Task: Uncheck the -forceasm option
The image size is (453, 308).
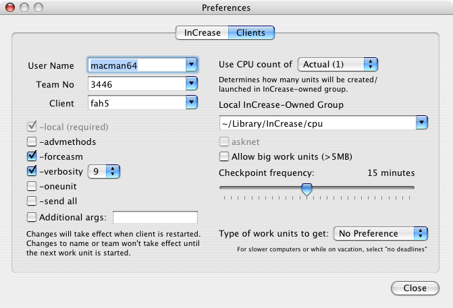Action: (32, 156)
